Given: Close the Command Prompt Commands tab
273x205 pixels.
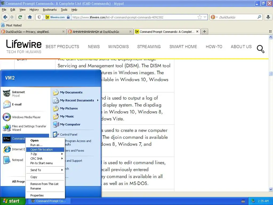Looking at the screenshot, I should tap(197, 31).
